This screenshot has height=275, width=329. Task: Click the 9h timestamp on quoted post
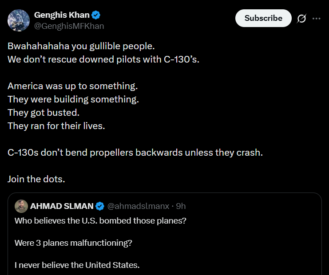tap(181, 206)
